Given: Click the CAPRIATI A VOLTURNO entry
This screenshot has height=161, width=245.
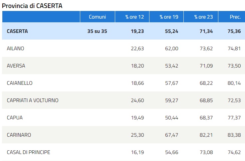Looking at the screenshot, I should pyautogui.click(x=33, y=100).
